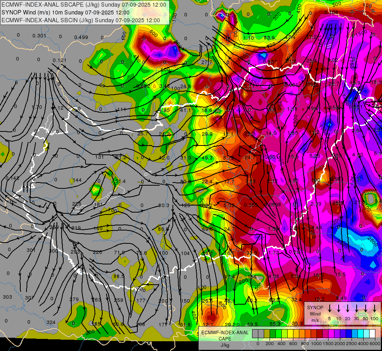
Task: Click the map value '32.4'
Action: click(297, 300)
